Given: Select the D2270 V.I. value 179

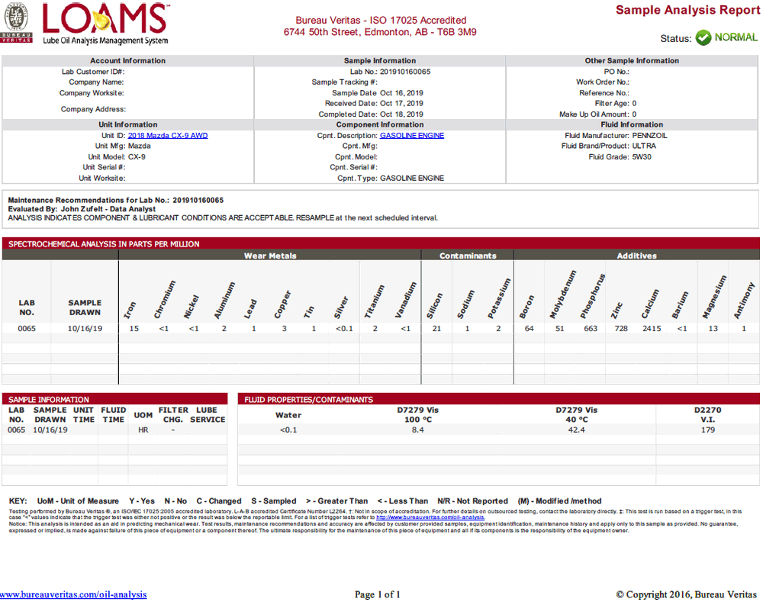Looking at the screenshot, I should pos(707,430).
